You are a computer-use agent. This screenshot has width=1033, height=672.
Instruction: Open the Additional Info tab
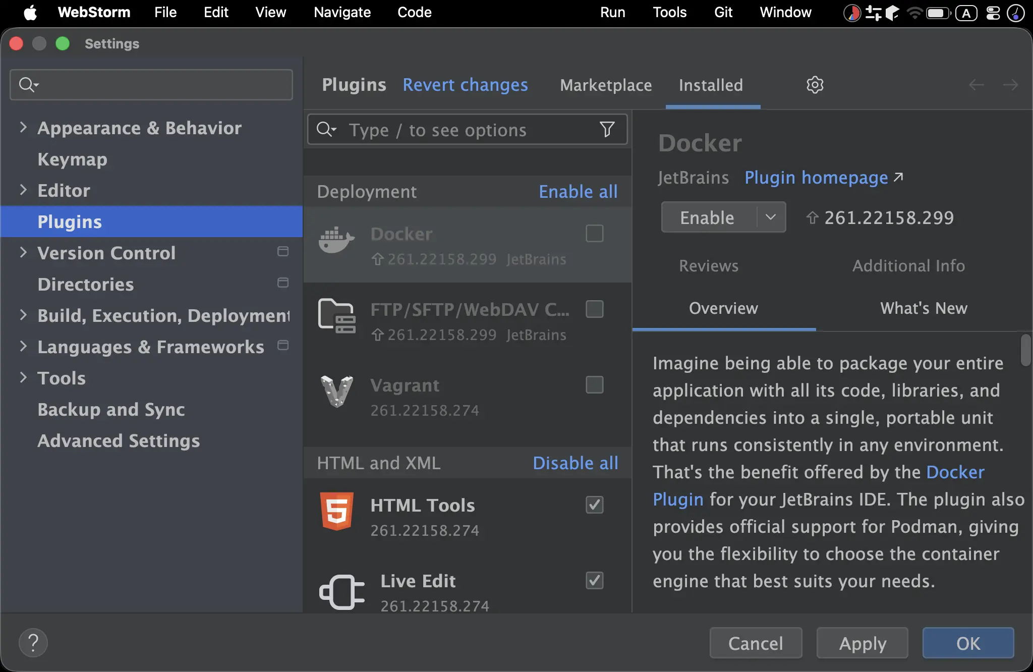(x=908, y=266)
